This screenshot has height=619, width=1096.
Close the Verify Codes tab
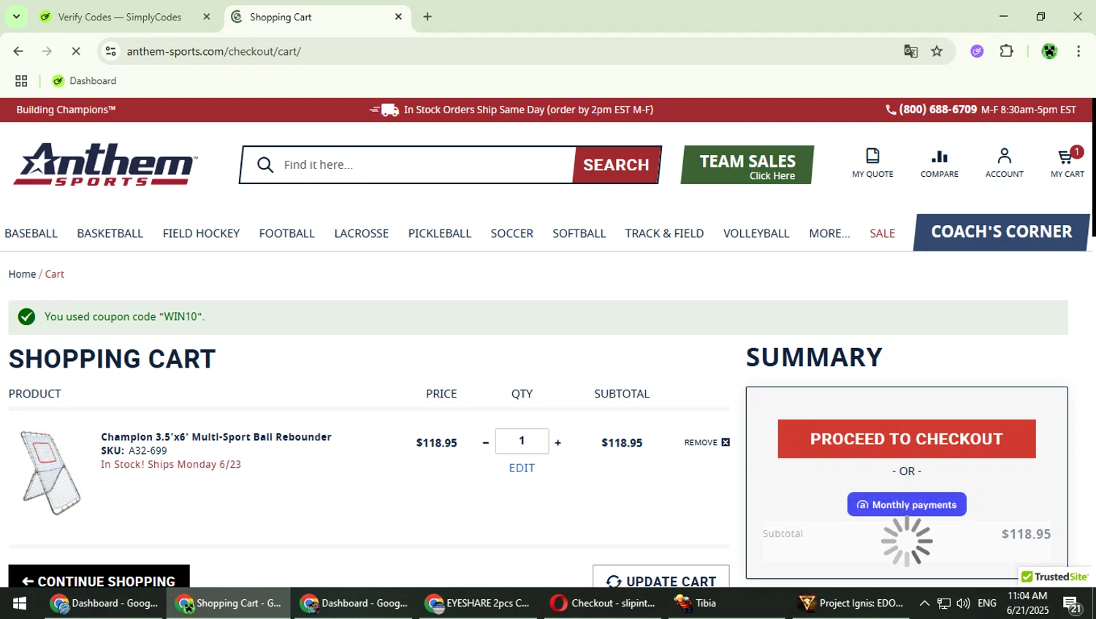(x=207, y=17)
